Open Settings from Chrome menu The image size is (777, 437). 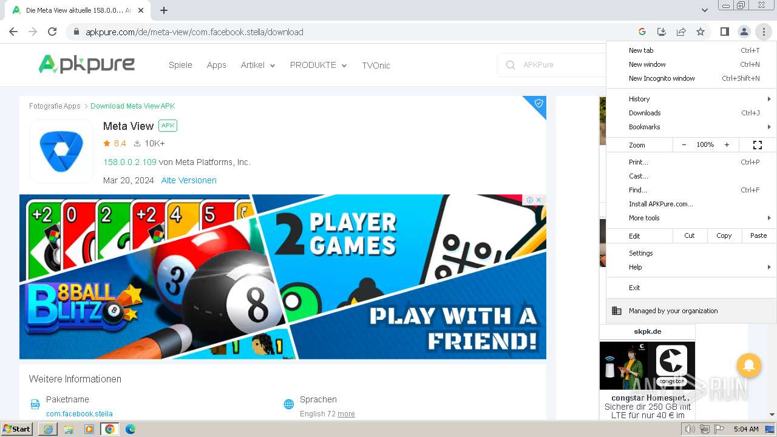point(691,253)
